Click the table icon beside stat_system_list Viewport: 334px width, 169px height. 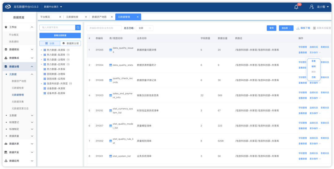coord(110,156)
